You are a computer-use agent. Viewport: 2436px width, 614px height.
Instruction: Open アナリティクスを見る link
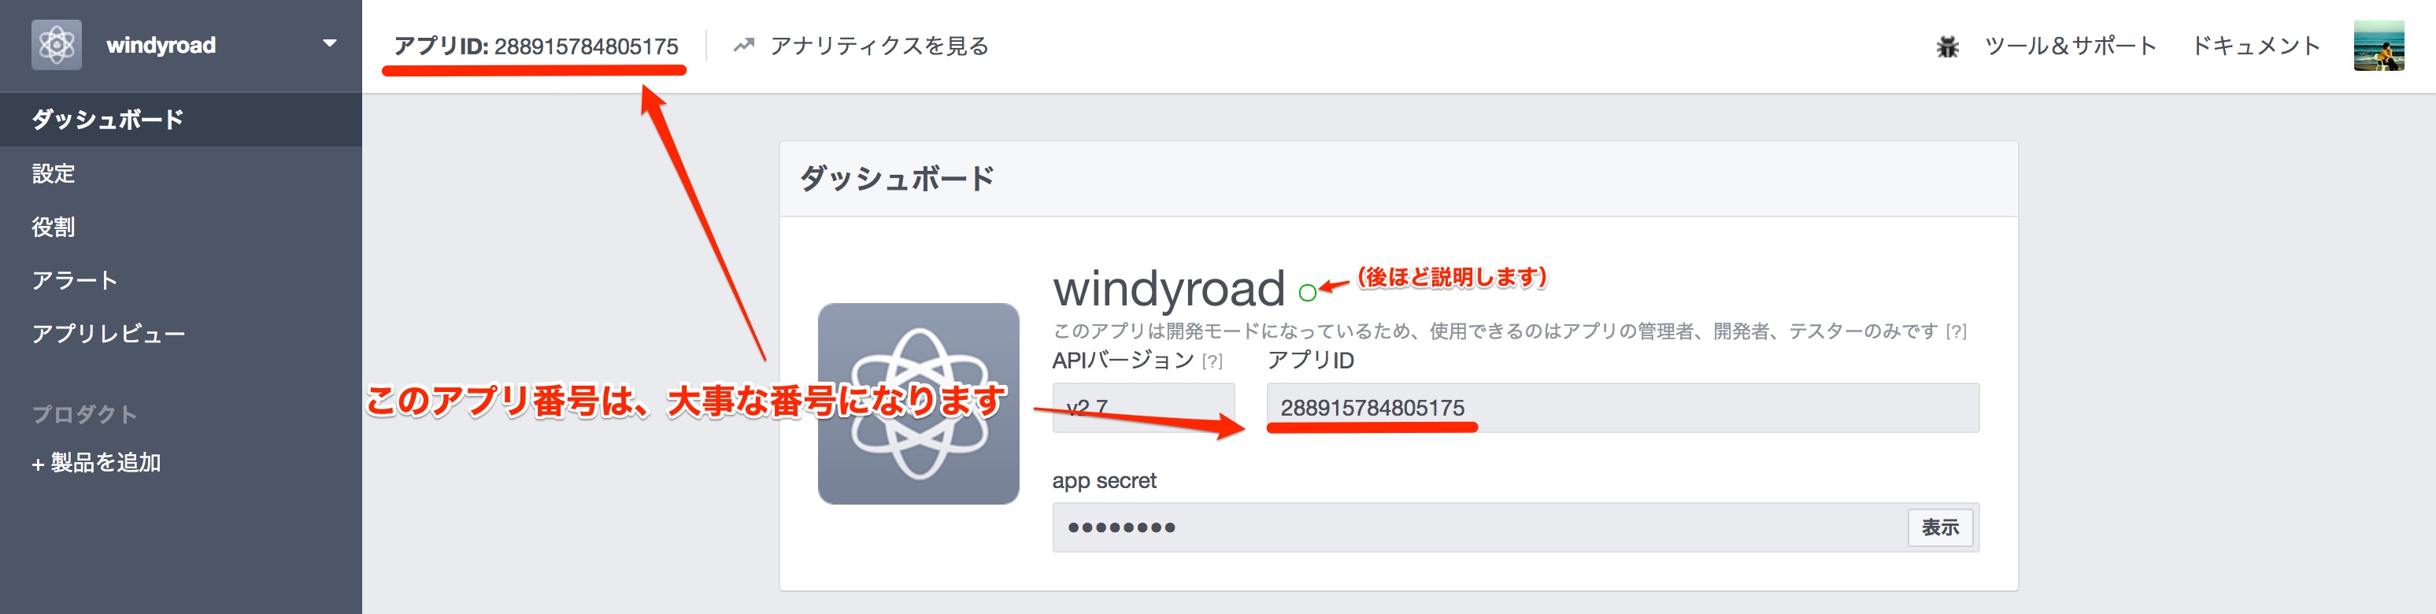[879, 46]
